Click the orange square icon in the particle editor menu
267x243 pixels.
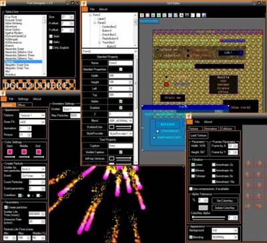[x=4, y=99]
